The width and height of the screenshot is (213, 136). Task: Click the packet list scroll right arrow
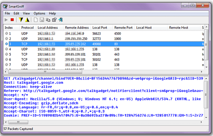coord(202,72)
